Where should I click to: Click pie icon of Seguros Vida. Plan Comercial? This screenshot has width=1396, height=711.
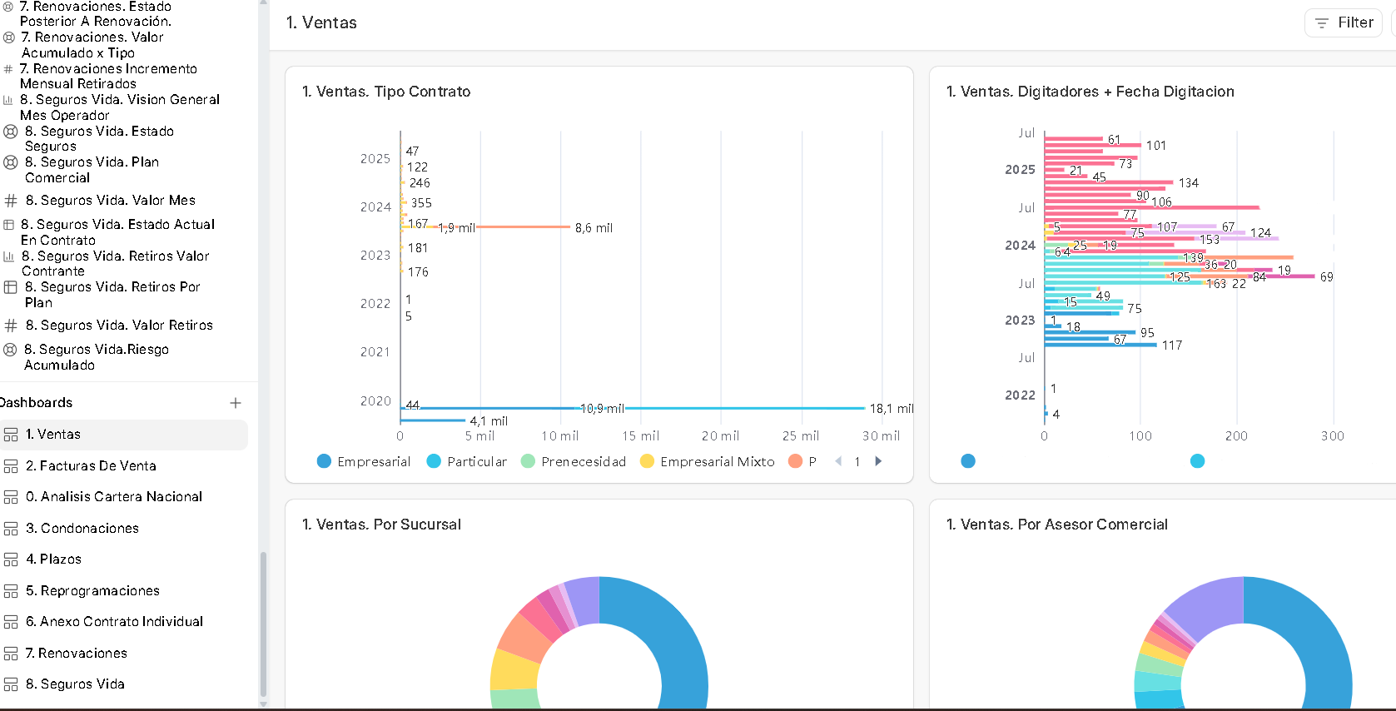(x=11, y=162)
